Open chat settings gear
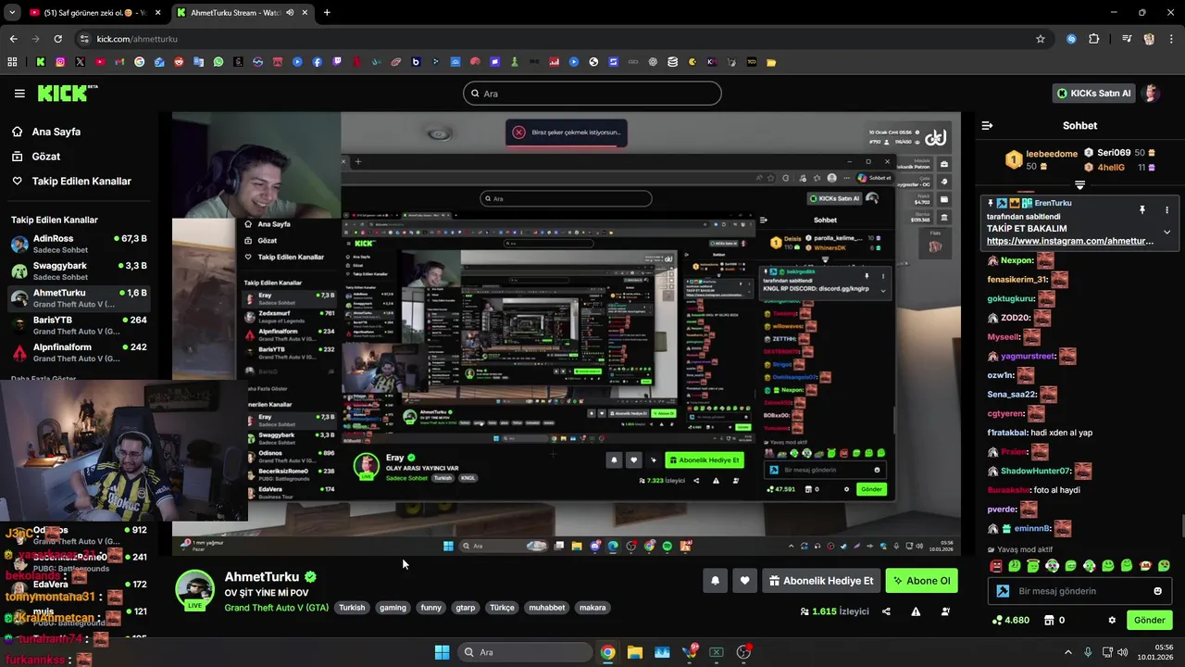The width and height of the screenshot is (1185, 667). tap(1112, 620)
